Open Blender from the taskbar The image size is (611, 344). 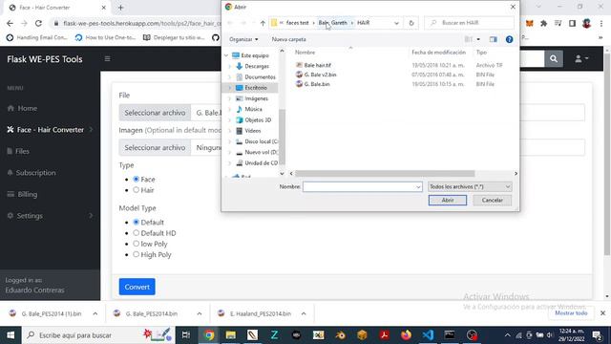click(x=340, y=335)
